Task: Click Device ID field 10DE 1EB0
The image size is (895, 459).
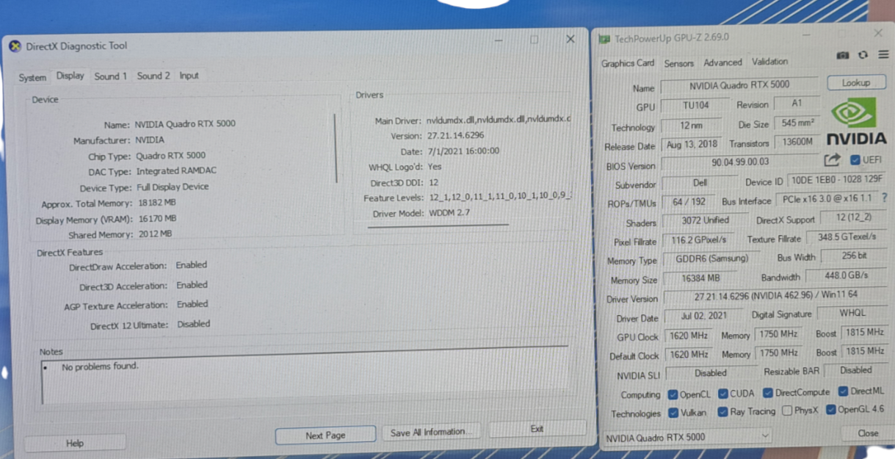Action: click(x=836, y=180)
